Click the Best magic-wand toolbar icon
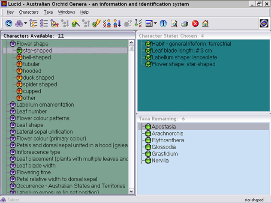The width and height of the screenshot is (271, 203). click(x=75, y=24)
